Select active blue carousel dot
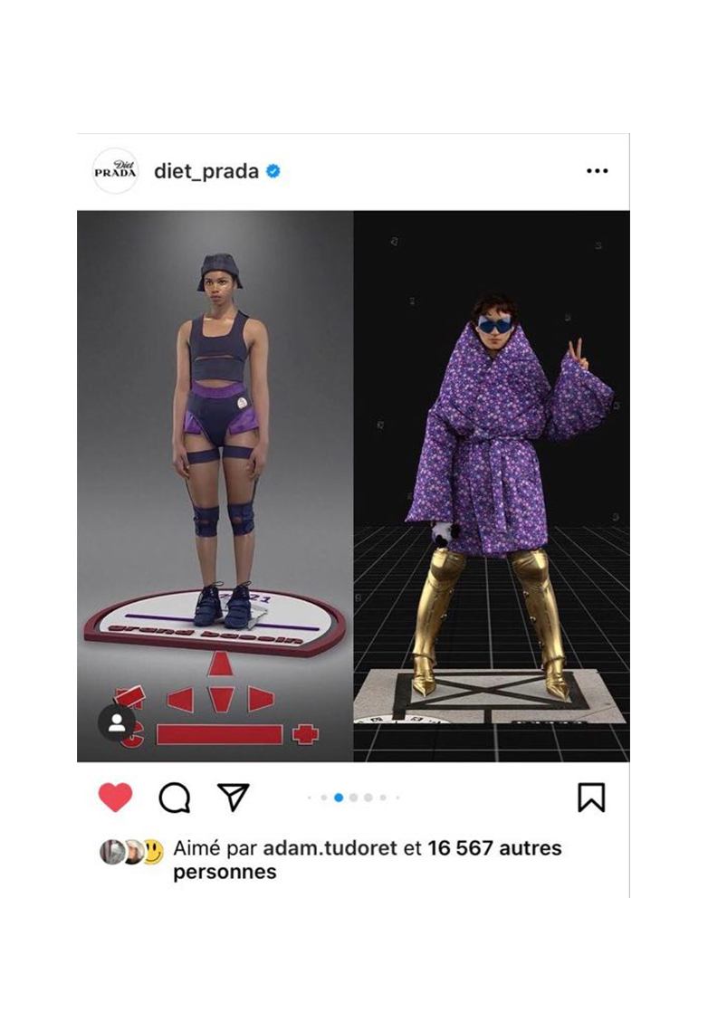Screen dimensions: 708x1032 click(x=339, y=798)
